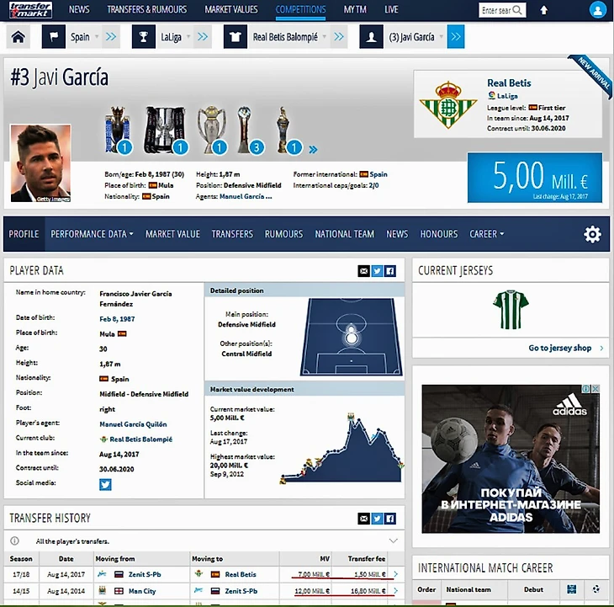Click the trophy with badge 3
614x607 pixels.
(x=250, y=130)
